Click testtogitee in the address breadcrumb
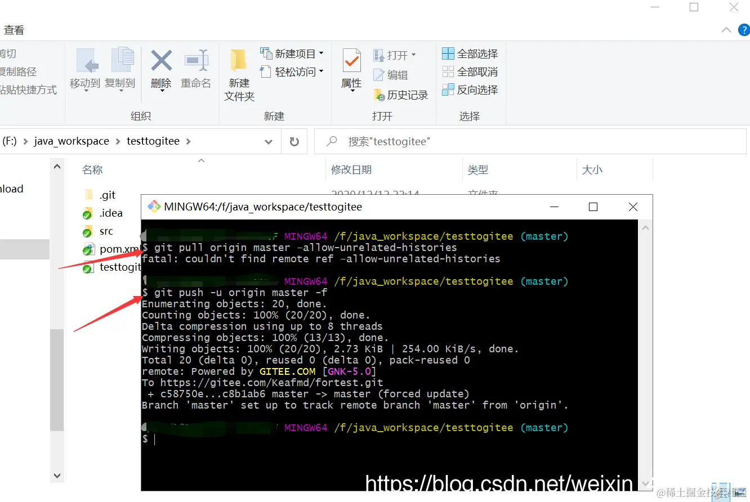The width and height of the screenshot is (750, 502). (153, 141)
